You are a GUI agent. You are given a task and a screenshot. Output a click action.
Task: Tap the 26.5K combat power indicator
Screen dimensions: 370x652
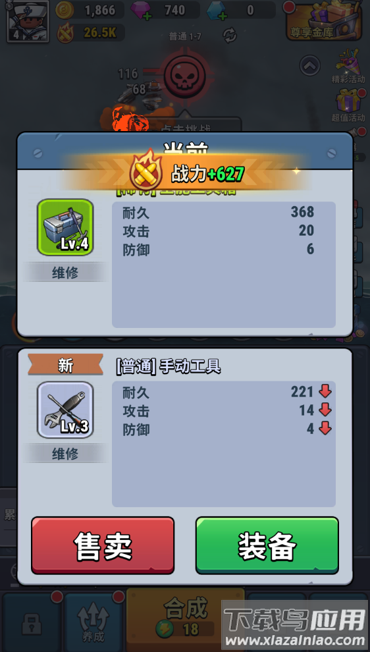point(90,33)
